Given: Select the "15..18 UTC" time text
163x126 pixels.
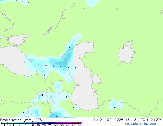Looking at the screenshot, I should click(135, 120).
